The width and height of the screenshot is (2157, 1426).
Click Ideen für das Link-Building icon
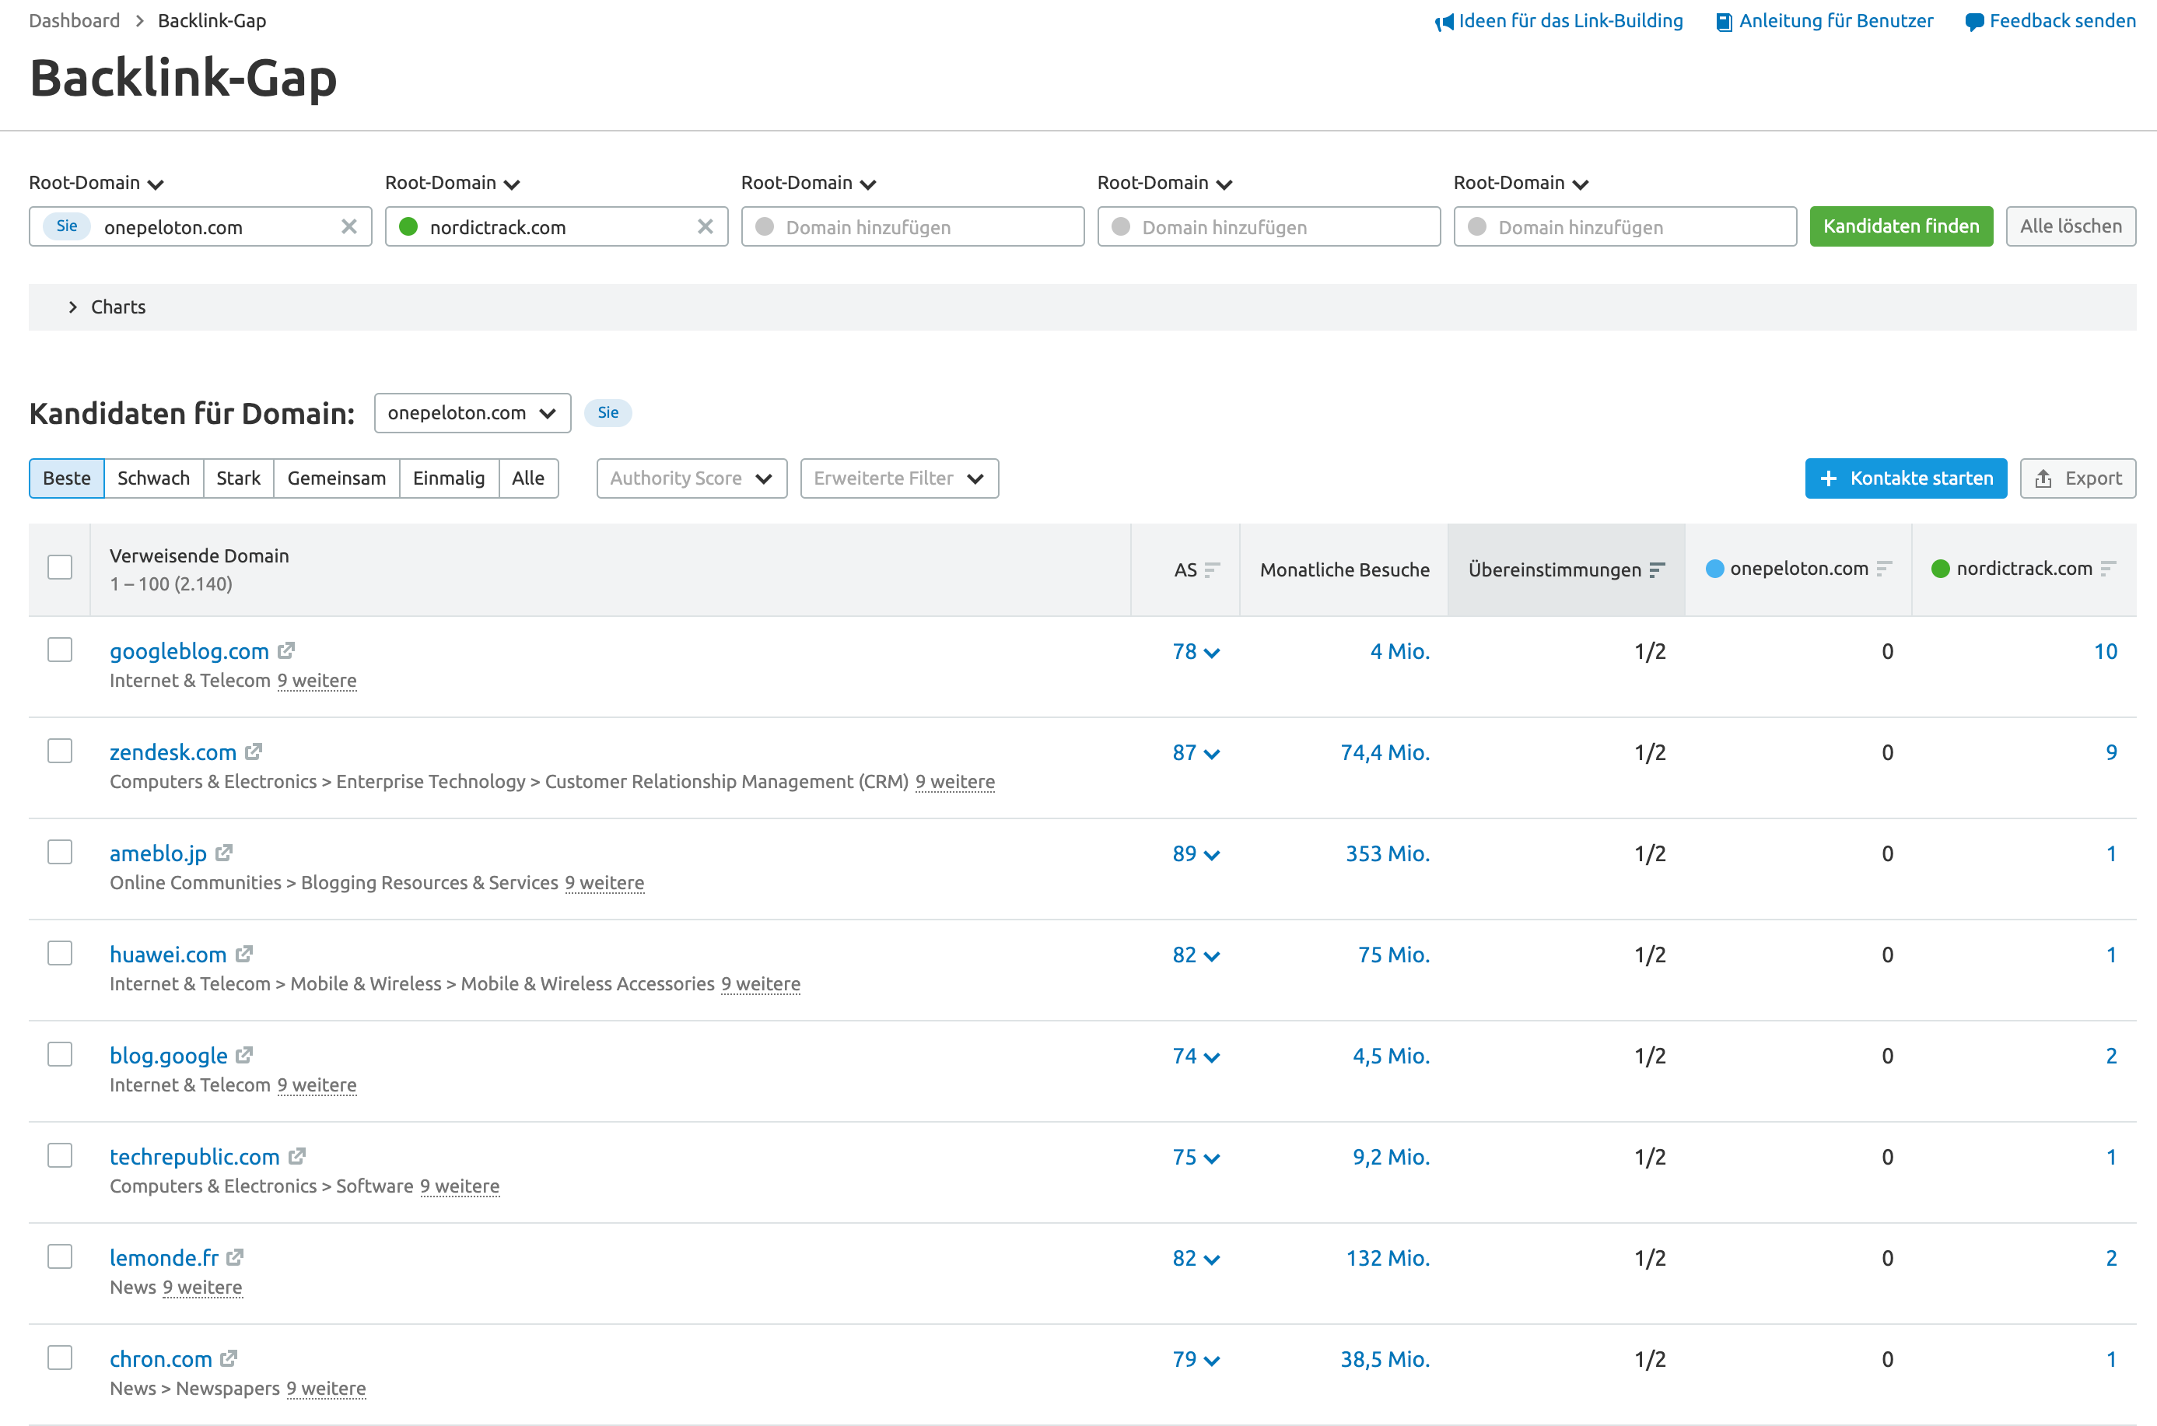pyautogui.click(x=1443, y=21)
